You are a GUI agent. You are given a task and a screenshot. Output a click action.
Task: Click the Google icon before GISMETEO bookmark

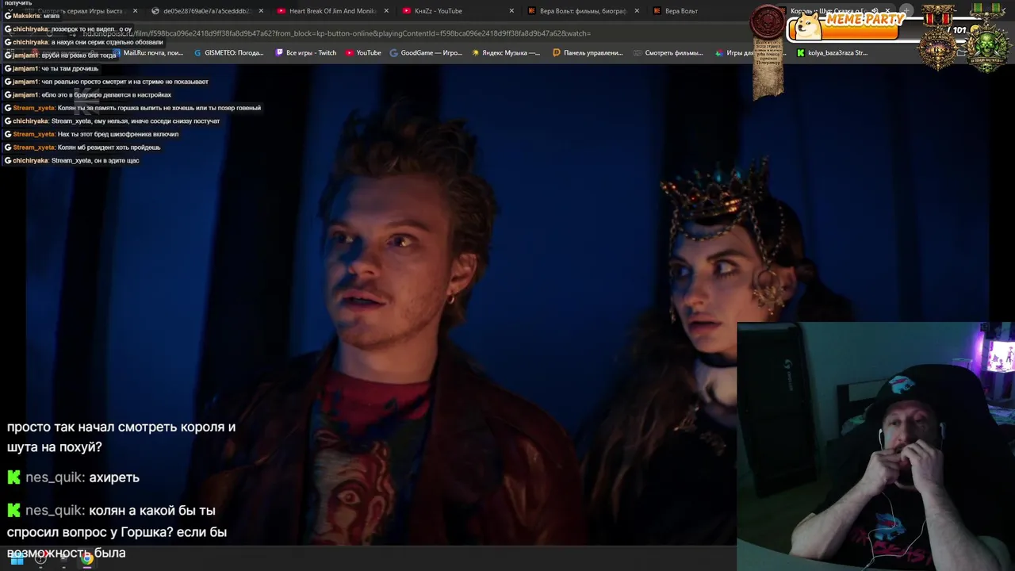(x=197, y=53)
